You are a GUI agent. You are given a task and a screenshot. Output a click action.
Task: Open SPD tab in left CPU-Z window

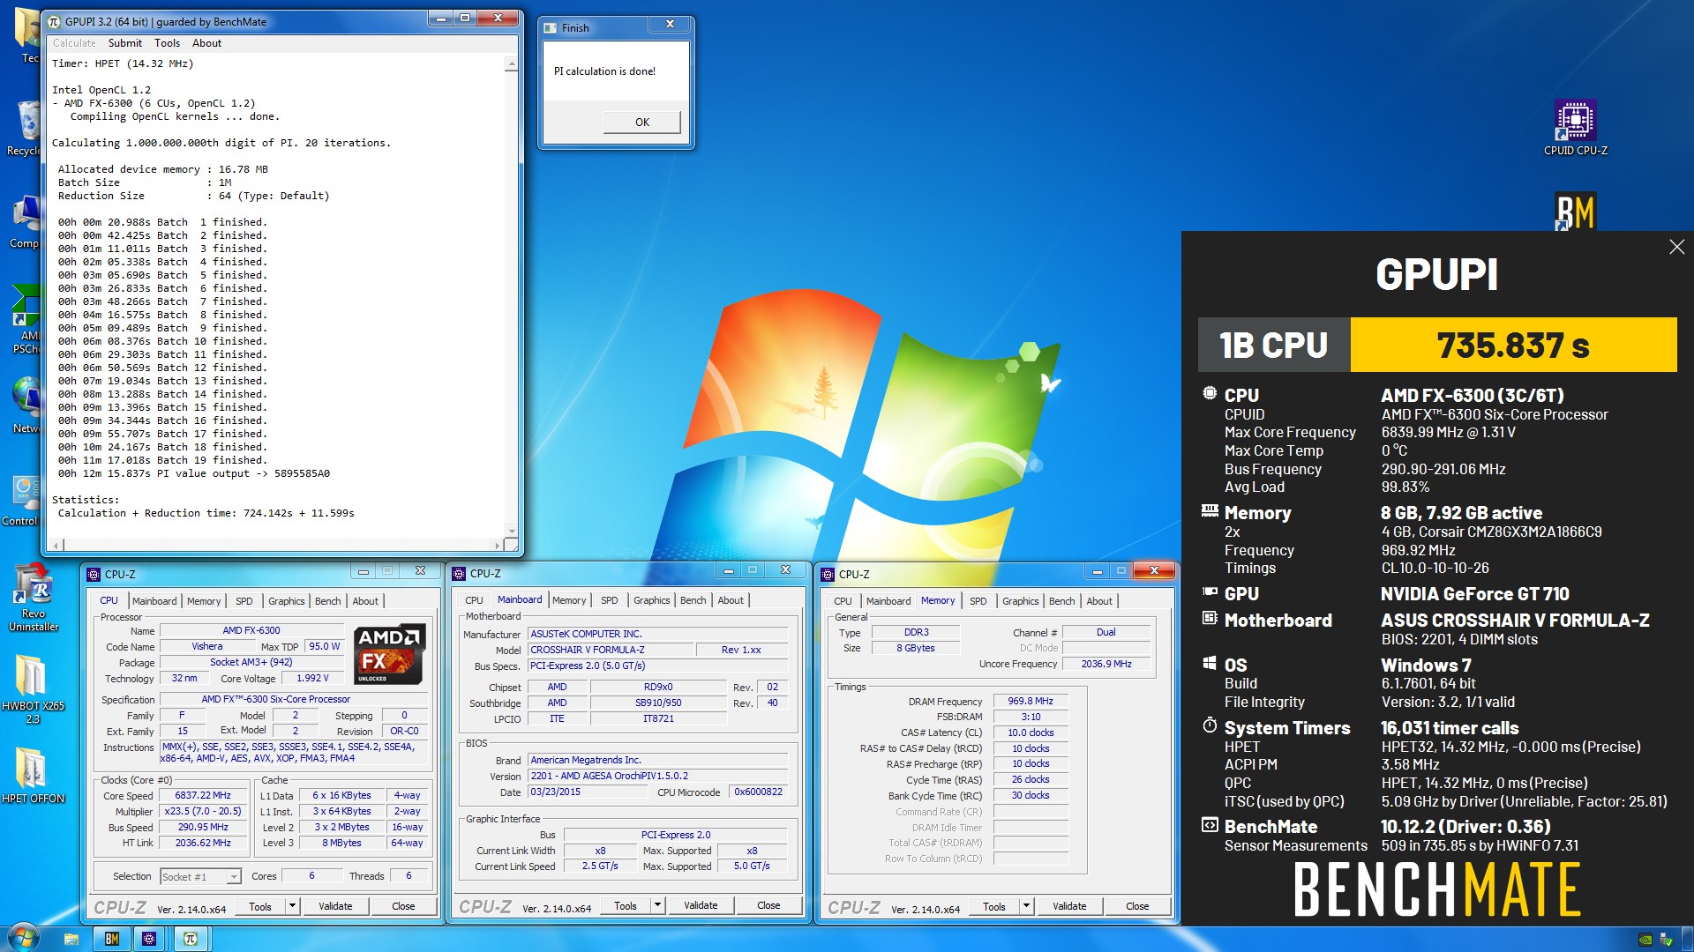coord(244,601)
